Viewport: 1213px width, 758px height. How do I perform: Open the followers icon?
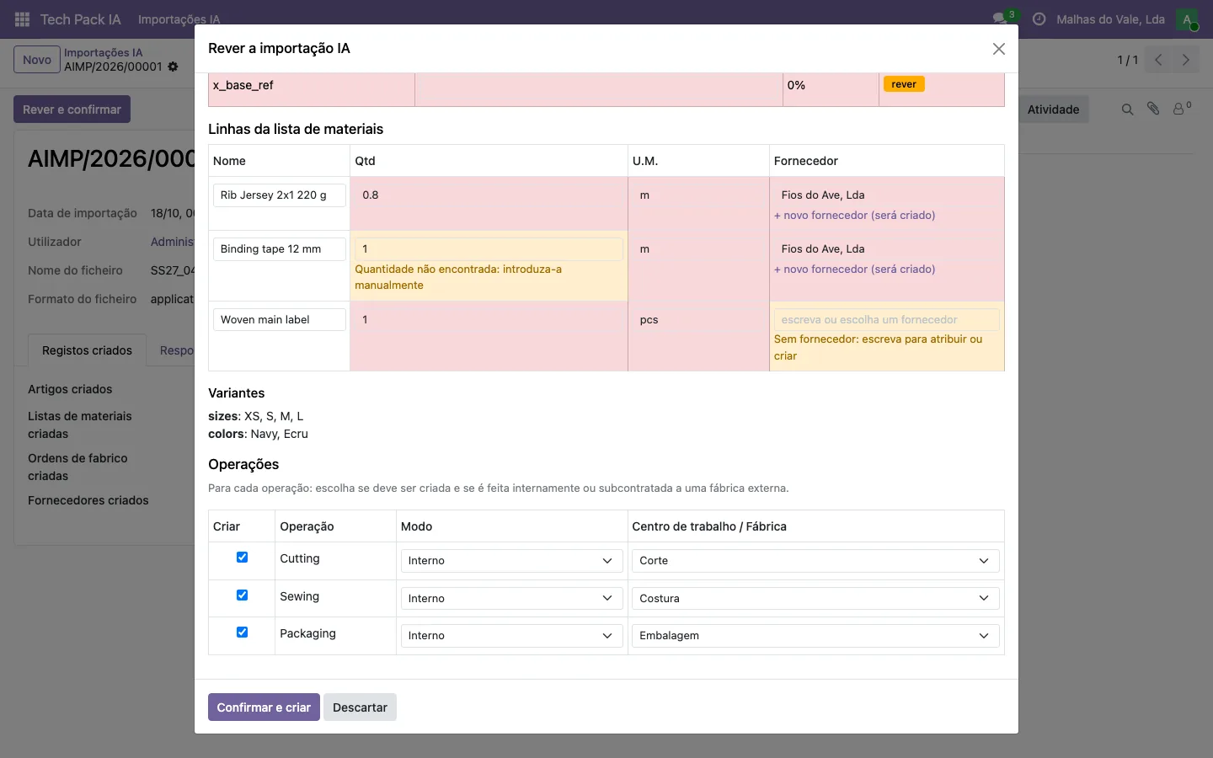point(1182,109)
